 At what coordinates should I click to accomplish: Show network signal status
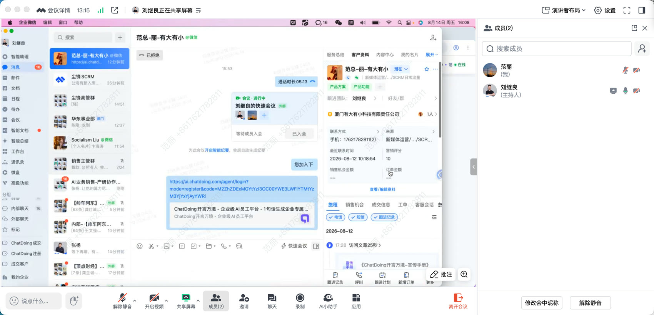click(100, 10)
